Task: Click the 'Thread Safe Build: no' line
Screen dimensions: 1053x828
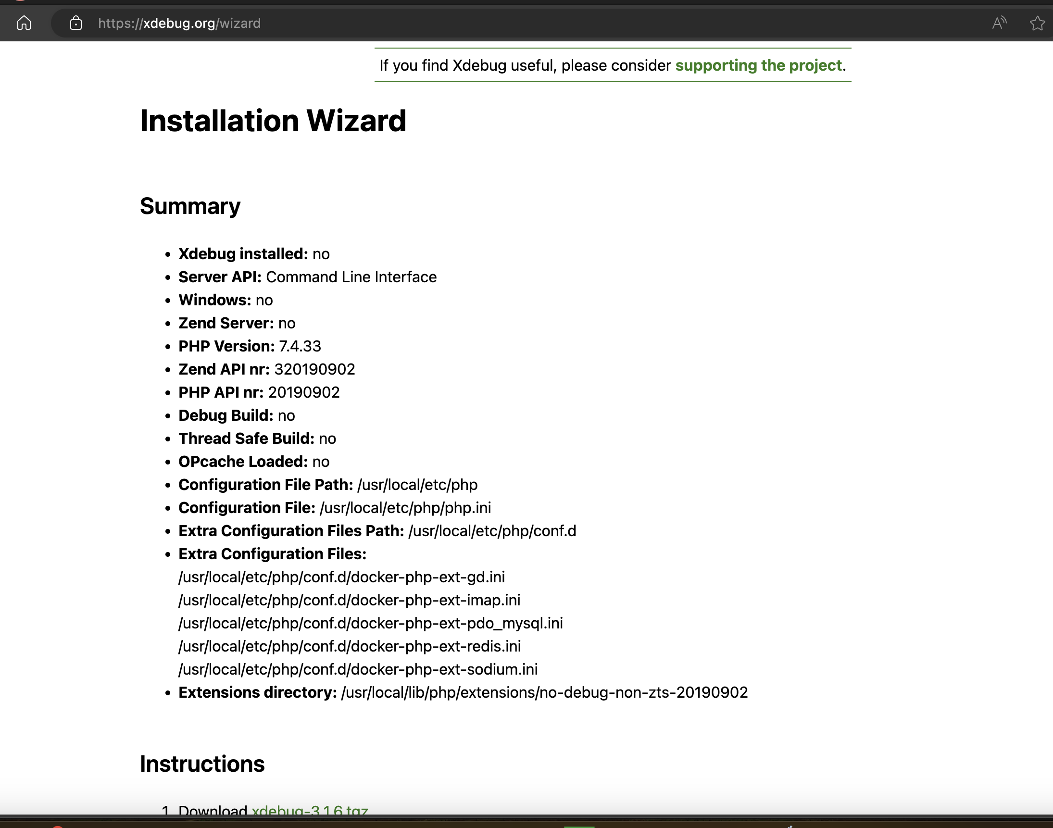Action: click(x=257, y=438)
